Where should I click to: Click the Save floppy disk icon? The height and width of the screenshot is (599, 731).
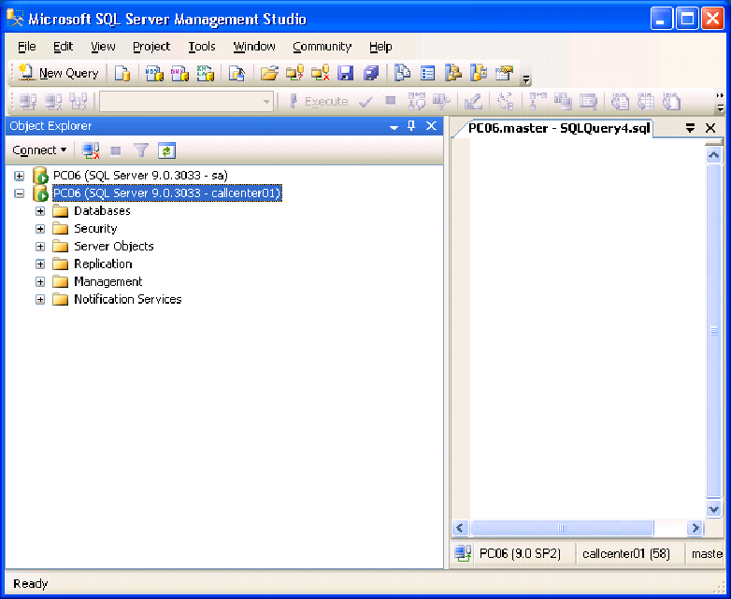[x=345, y=73]
